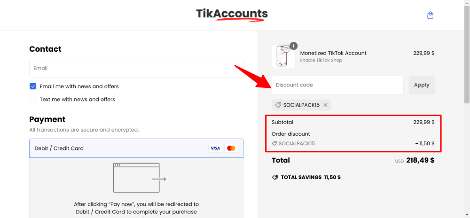This screenshot has width=470, height=218.
Task: Remove the SOCIALPACK15 discount code chip
Action: 326,105
